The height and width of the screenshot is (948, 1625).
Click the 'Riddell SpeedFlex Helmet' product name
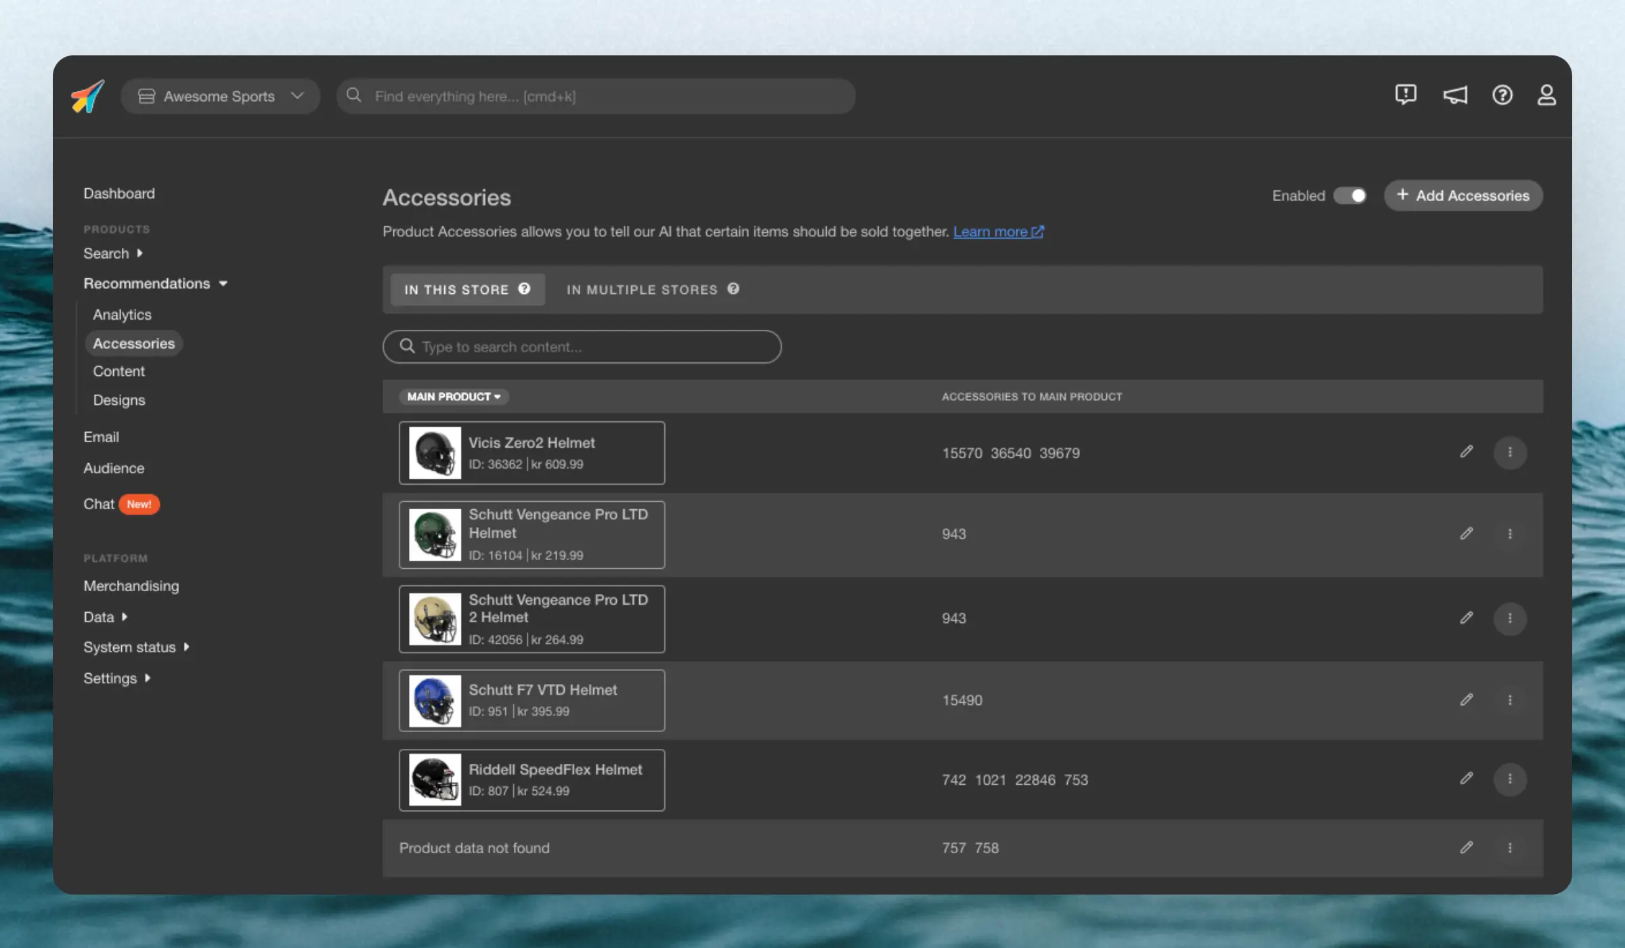point(555,769)
